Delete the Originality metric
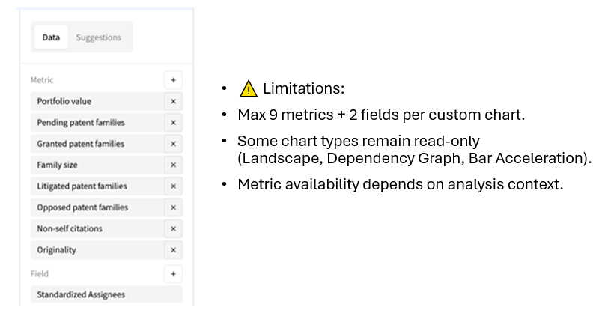 pyautogui.click(x=173, y=250)
